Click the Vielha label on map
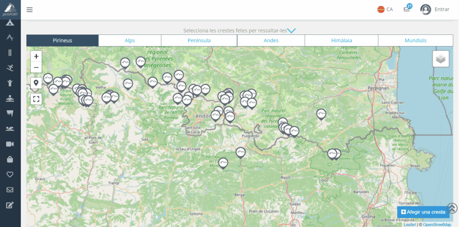Viewport: 459px width, 227px height. pos(100,87)
